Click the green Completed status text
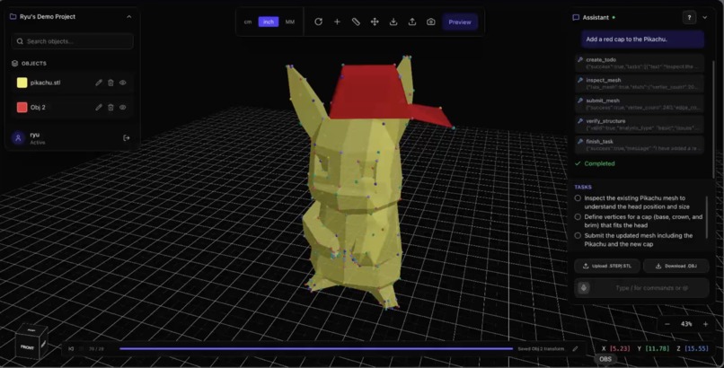 pyautogui.click(x=599, y=163)
